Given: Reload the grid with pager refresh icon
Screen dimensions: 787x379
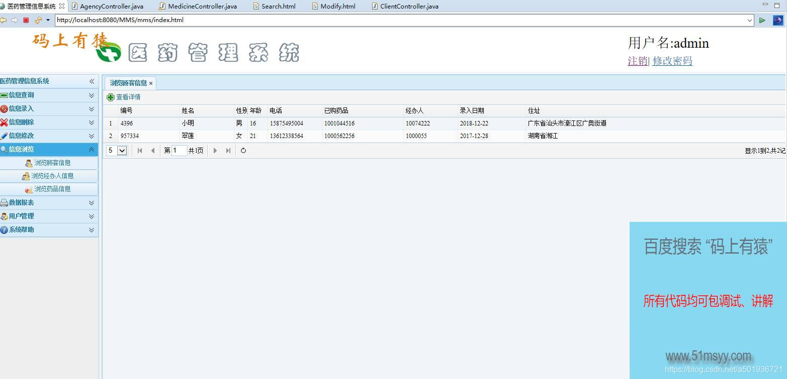Looking at the screenshot, I should pyautogui.click(x=243, y=151).
